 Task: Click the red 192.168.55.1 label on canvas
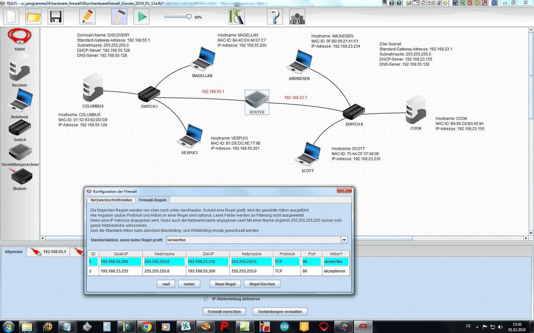213,92
